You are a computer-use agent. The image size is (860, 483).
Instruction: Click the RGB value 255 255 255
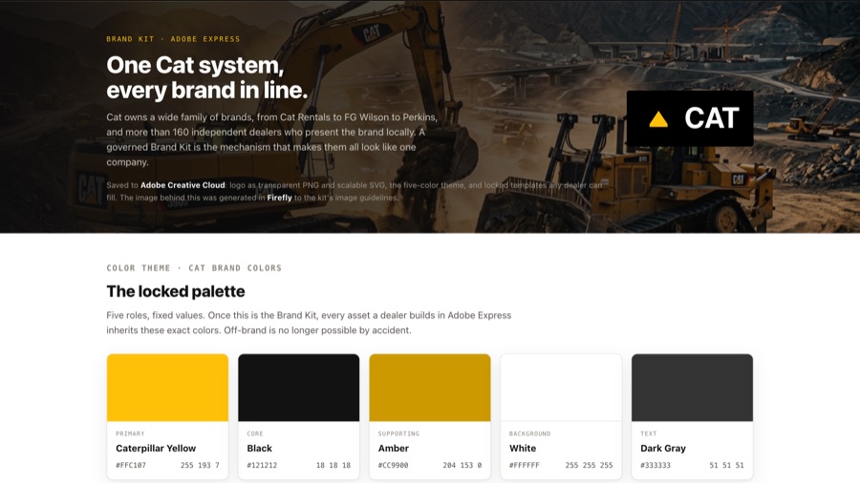coord(589,465)
